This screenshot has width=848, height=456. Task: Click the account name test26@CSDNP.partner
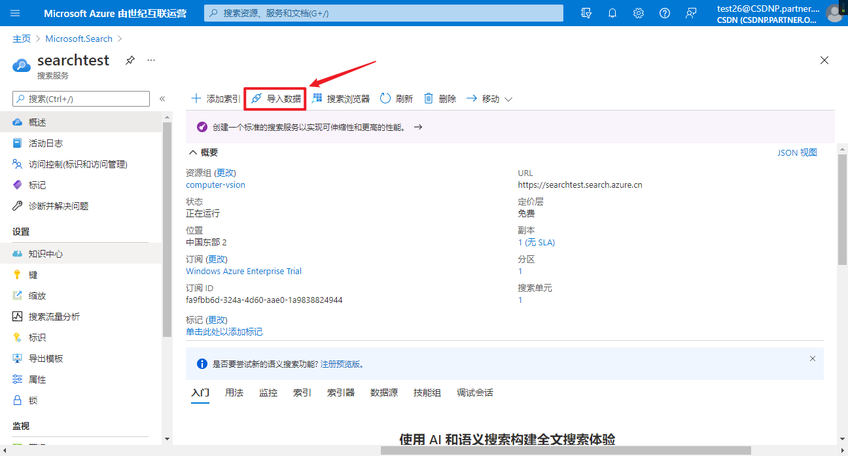click(x=768, y=9)
